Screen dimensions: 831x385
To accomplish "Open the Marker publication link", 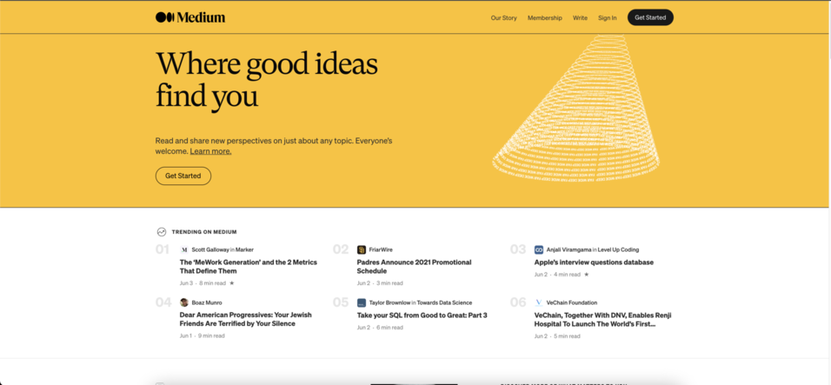I will pos(244,249).
